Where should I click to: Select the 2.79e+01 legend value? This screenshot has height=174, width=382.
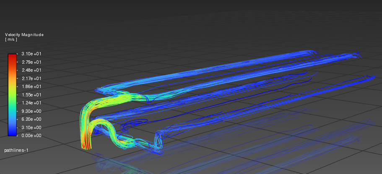(x=31, y=62)
